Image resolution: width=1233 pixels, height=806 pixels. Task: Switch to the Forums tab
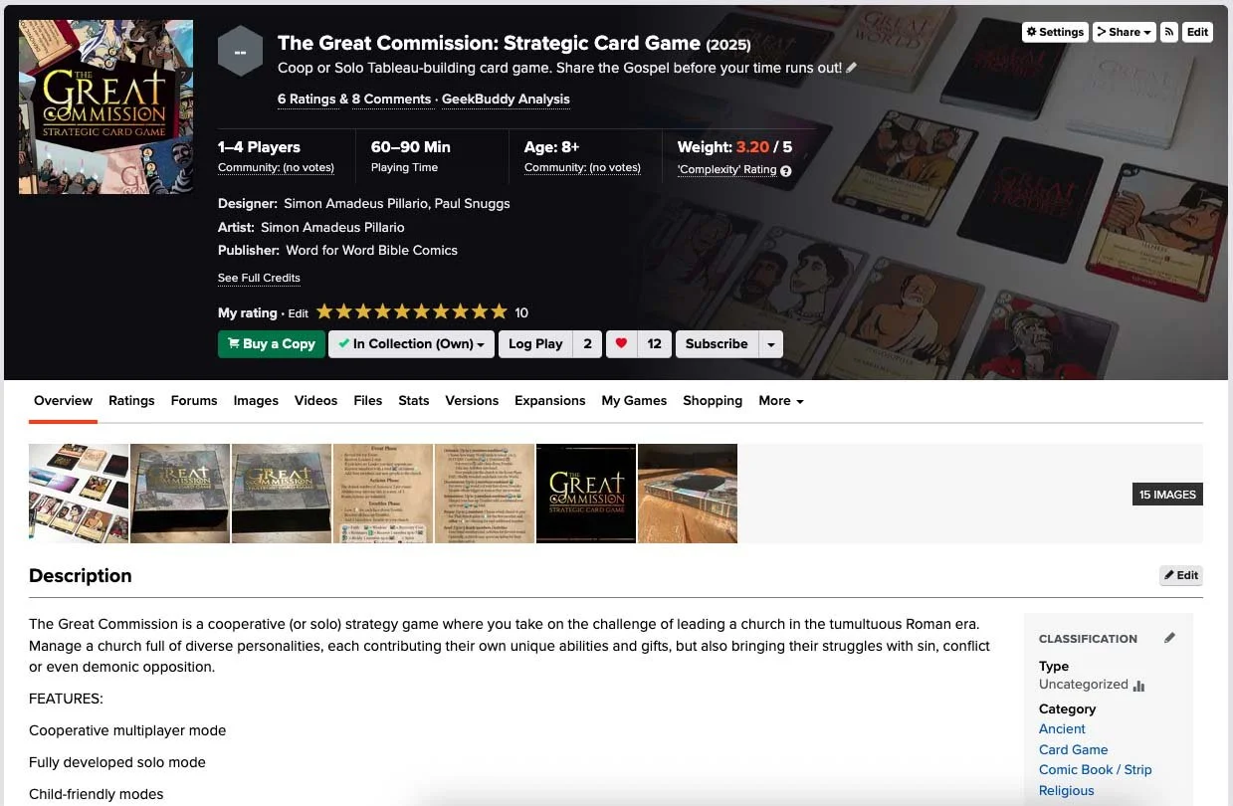tap(194, 400)
